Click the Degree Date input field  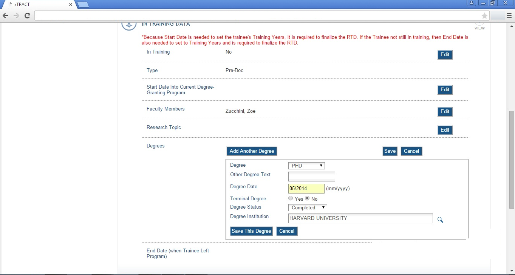[306, 189]
